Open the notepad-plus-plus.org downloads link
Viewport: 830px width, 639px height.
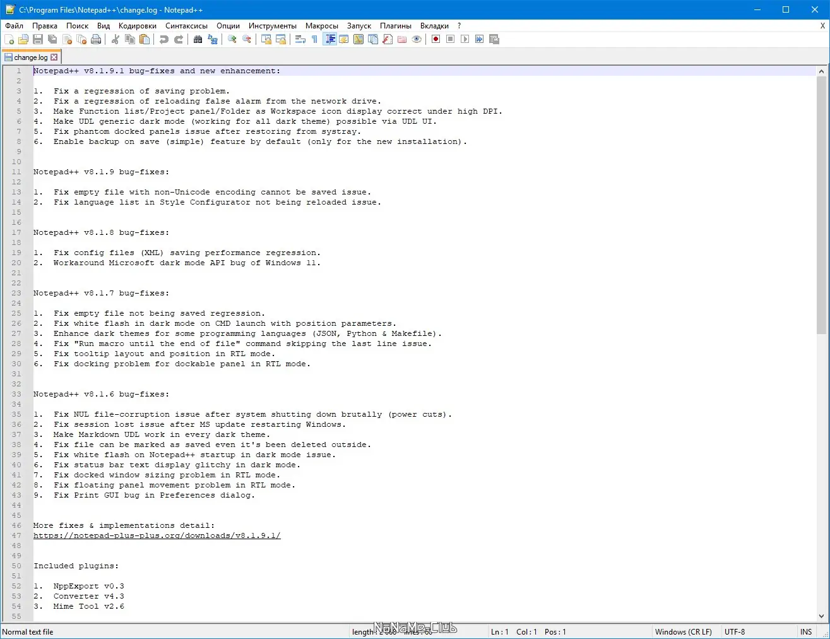point(157,535)
